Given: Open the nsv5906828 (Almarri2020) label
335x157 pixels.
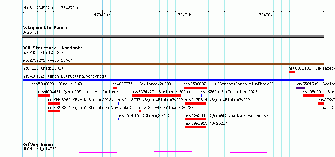Looking at the screenshot, I should (x=58, y=84).
